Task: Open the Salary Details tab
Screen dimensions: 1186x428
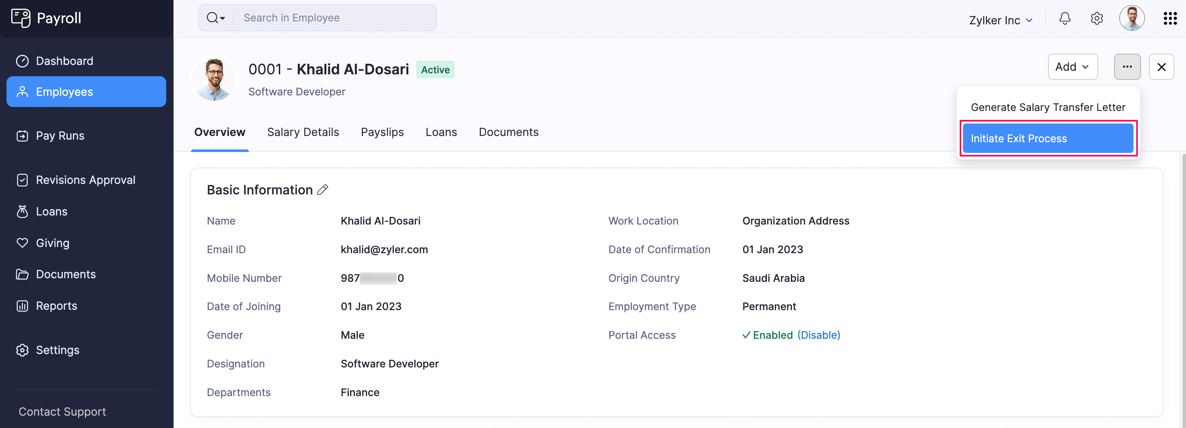Action: click(303, 132)
